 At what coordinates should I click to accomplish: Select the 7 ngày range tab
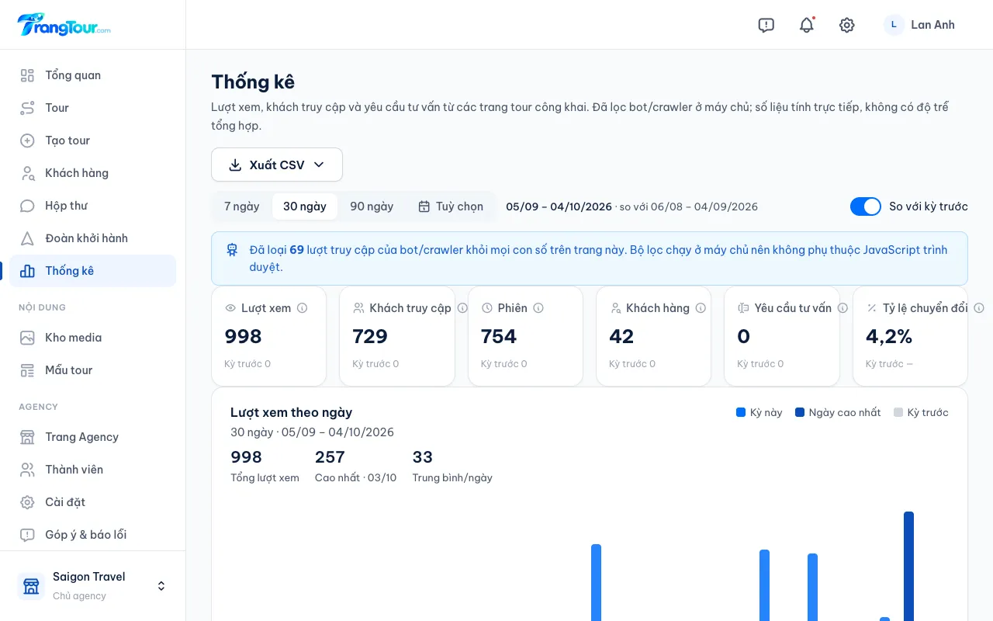coord(242,206)
